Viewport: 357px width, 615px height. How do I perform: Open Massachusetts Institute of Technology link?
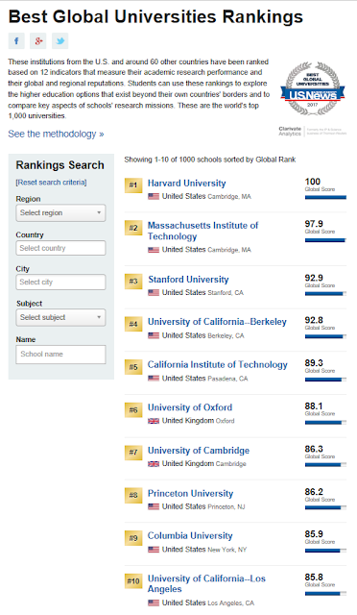coord(202,231)
